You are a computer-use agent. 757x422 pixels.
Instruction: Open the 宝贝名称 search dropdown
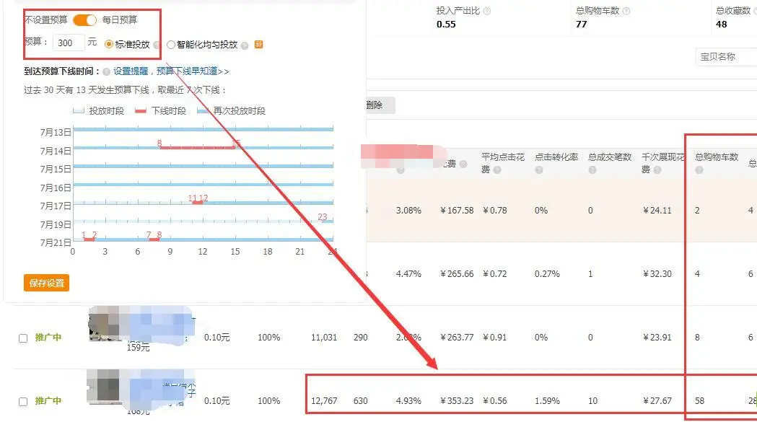coord(725,57)
